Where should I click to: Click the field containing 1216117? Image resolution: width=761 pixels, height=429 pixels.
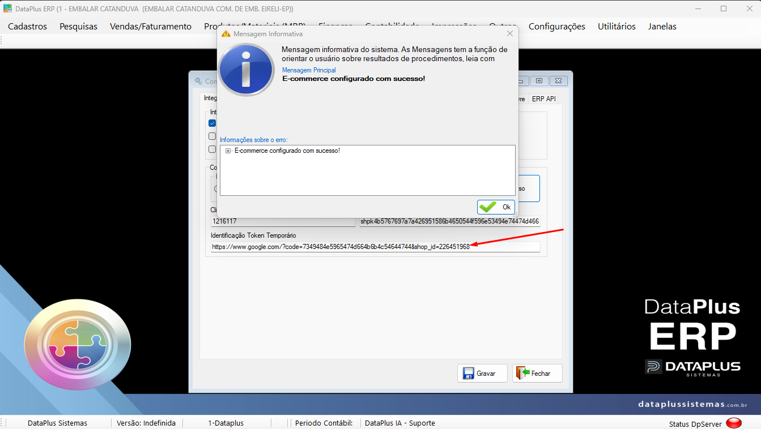[283, 221]
